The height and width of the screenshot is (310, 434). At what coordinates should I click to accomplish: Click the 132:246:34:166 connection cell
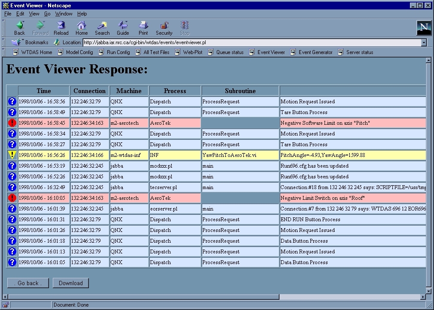[x=89, y=155]
